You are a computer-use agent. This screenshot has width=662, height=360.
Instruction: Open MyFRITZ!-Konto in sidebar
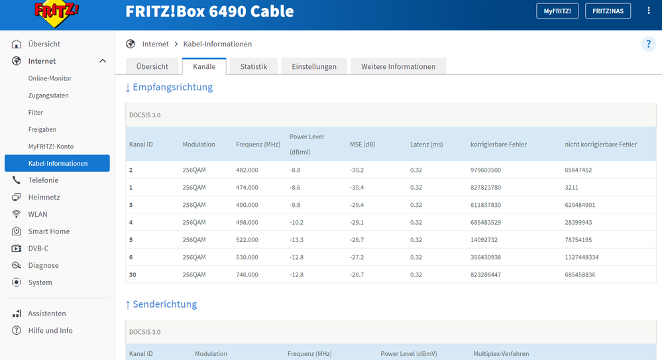[x=51, y=147]
